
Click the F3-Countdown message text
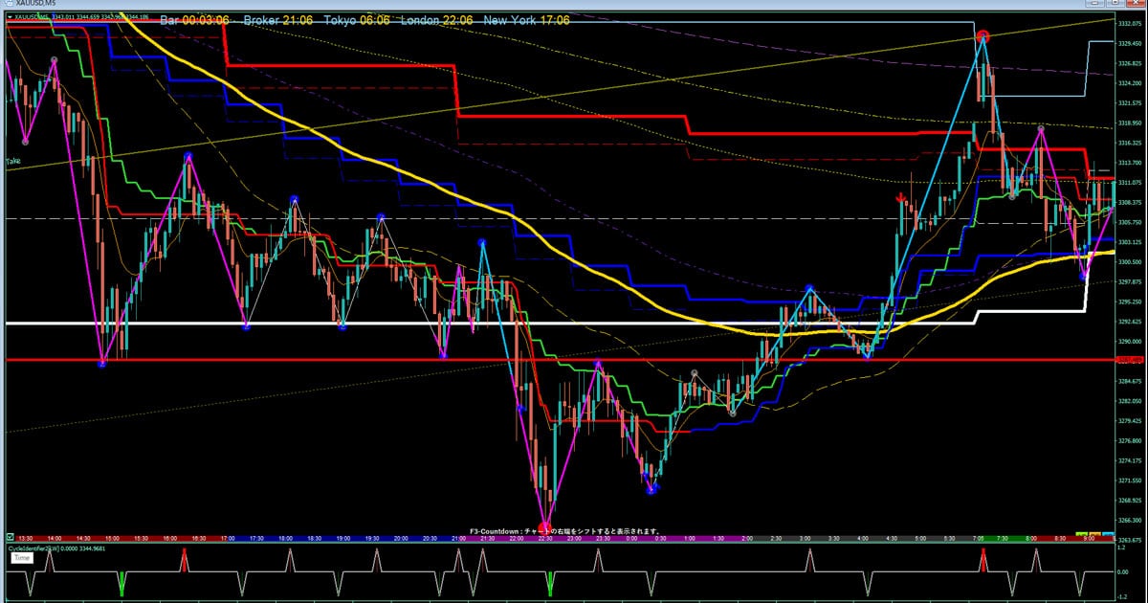pos(564,531)
